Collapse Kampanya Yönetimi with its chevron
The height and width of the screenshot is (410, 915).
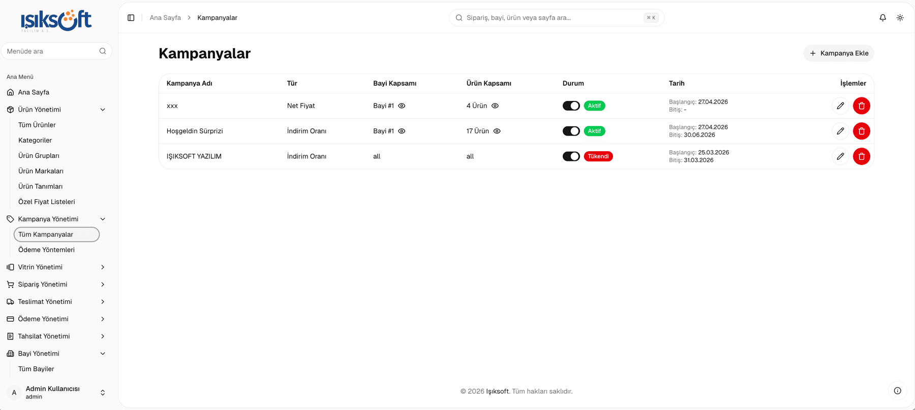103,219
